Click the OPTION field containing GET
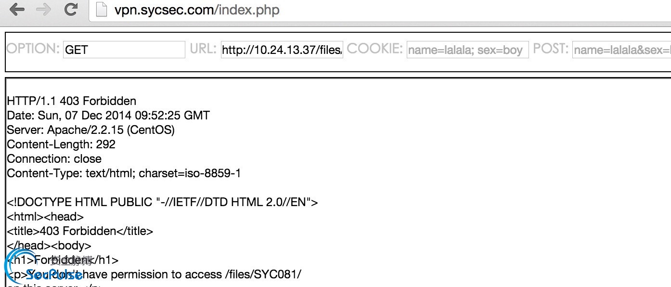The width and height of the screenshot is (671, 287). coord(124,50)
